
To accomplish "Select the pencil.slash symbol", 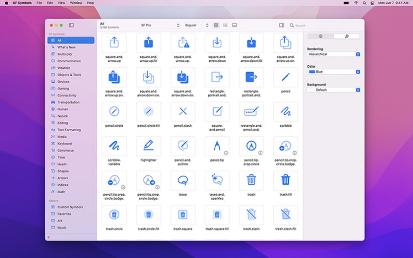I will (x=182, y=112).
